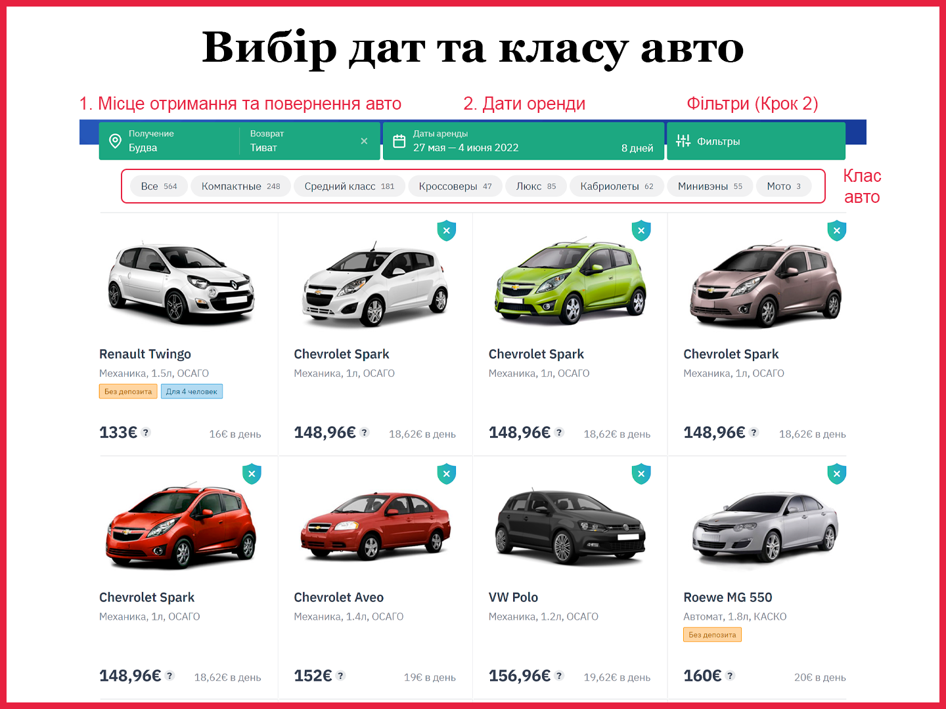Switch to the Кроссоверы category
This screenshot has height=709, width=946.
(455, 186)
